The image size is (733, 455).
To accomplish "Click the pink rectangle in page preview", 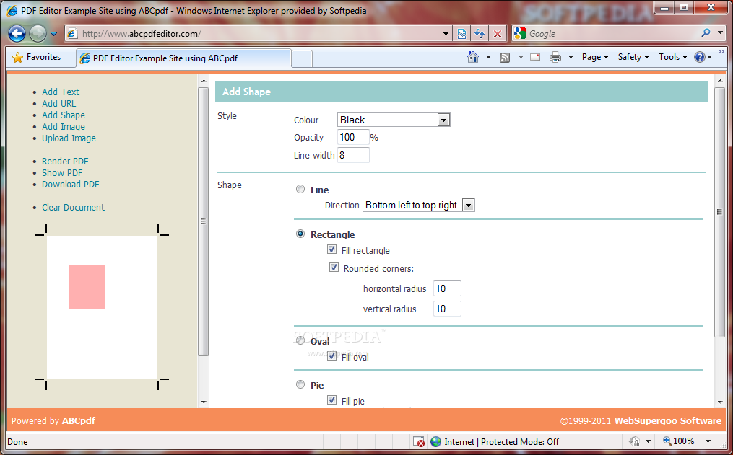I will tap(87, 287).
